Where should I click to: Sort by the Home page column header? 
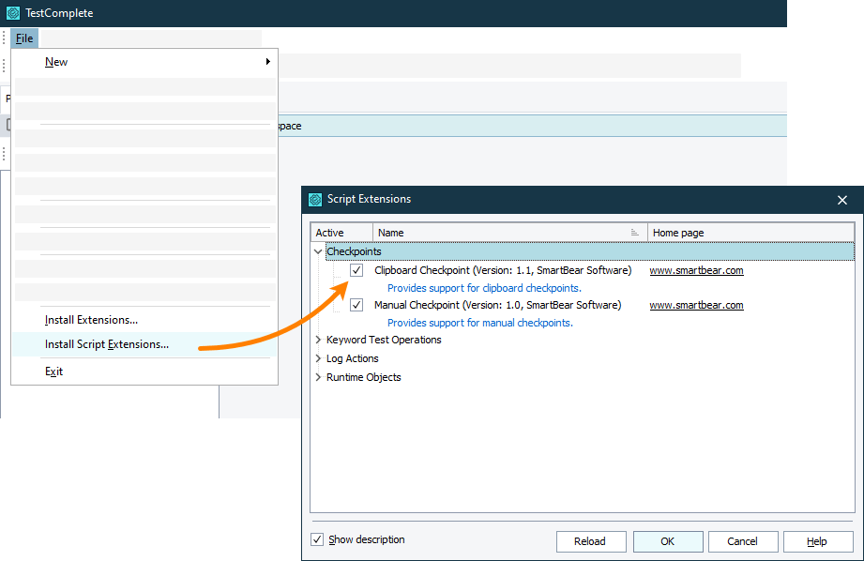pos(750,233)
